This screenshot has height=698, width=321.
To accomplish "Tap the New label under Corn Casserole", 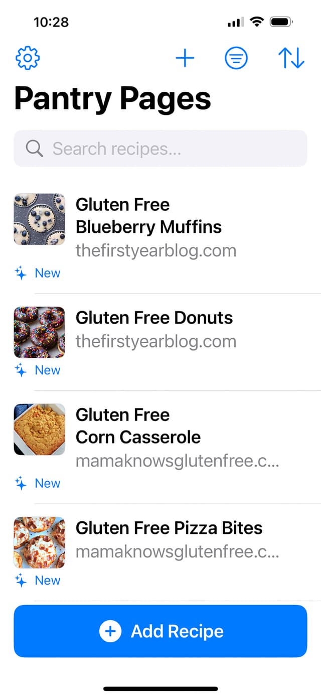I will 47,483.
